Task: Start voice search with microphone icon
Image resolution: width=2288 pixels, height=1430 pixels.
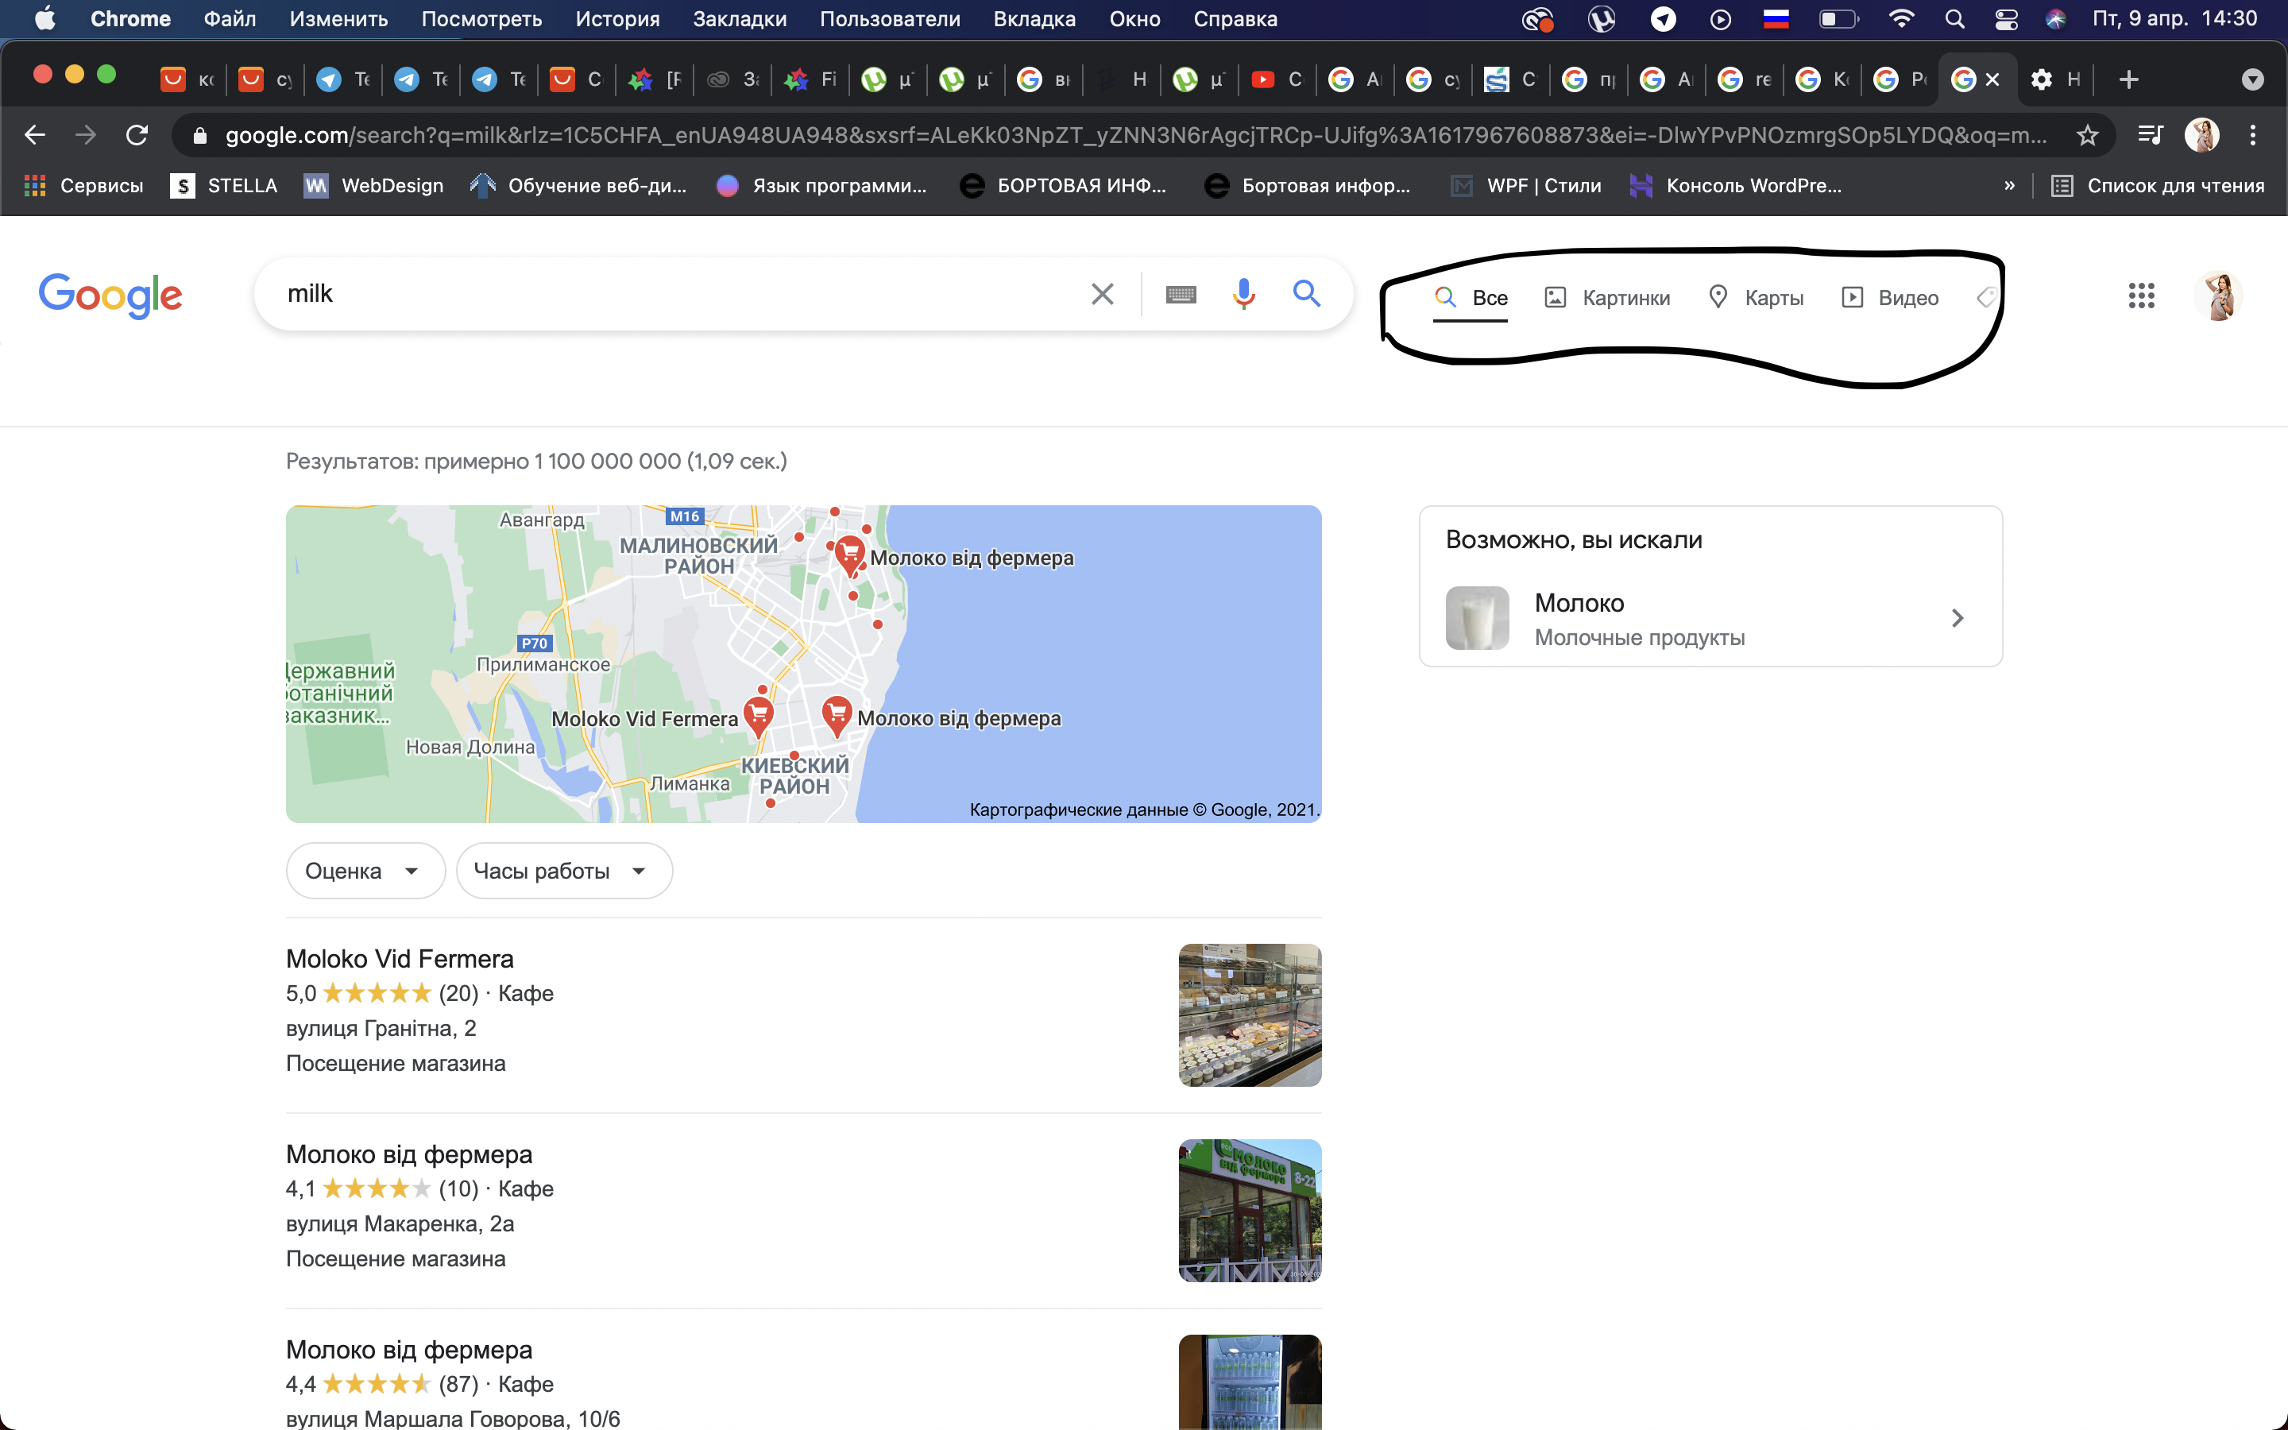Action: click(1243, 294)
